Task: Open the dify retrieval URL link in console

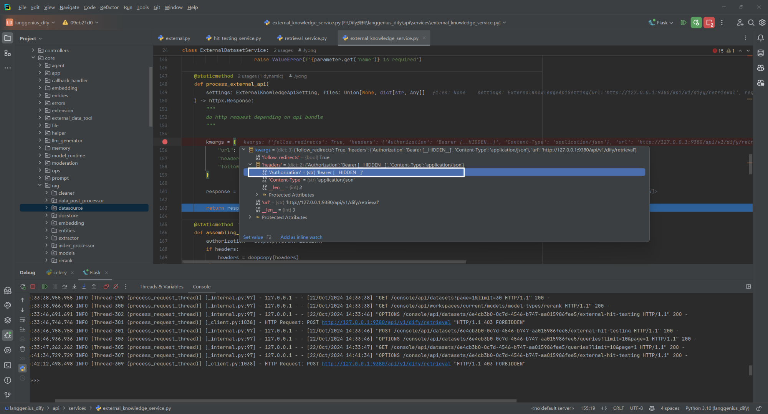Action: (x=386, y=363)
